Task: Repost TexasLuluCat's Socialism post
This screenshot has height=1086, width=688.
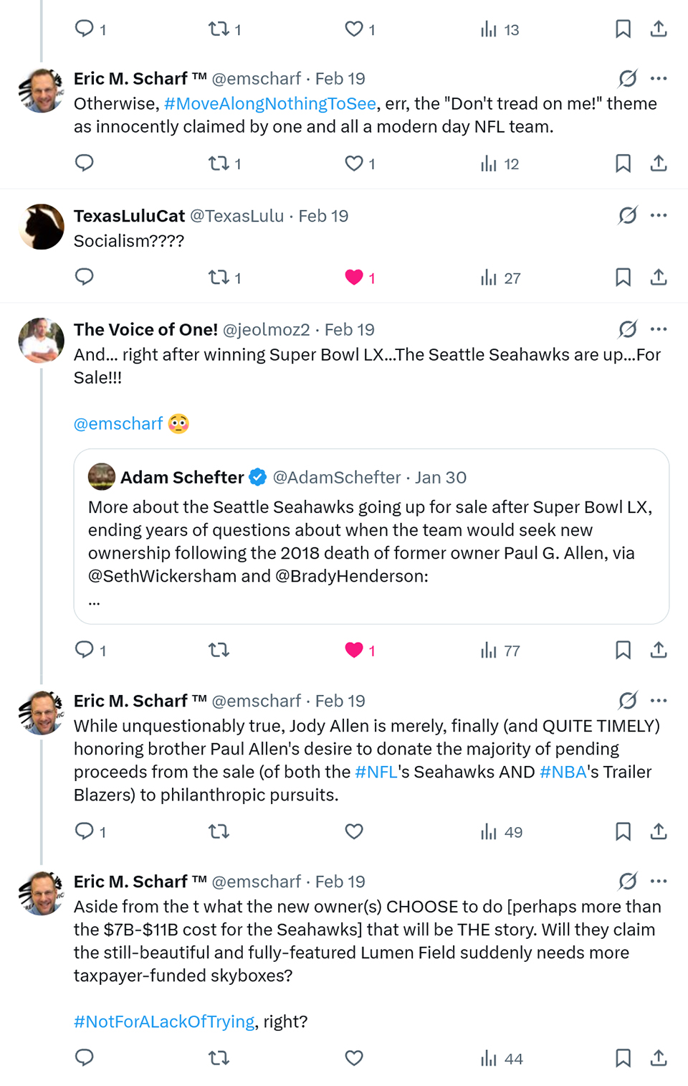Action: coord(219,277)
